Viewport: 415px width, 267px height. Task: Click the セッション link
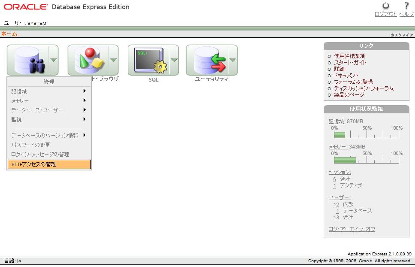coord(340,172)
